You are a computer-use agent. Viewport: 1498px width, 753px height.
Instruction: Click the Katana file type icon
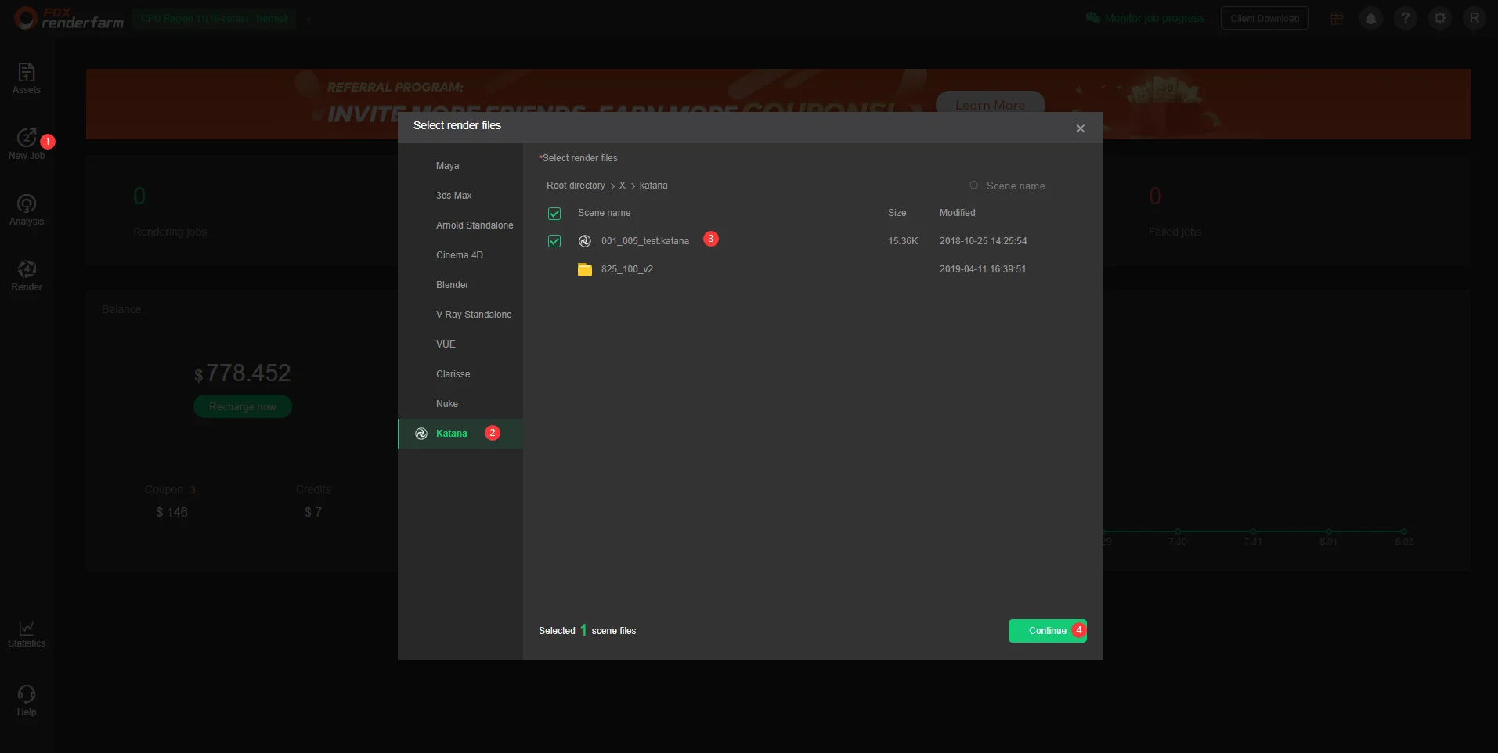tap(585, 241)
